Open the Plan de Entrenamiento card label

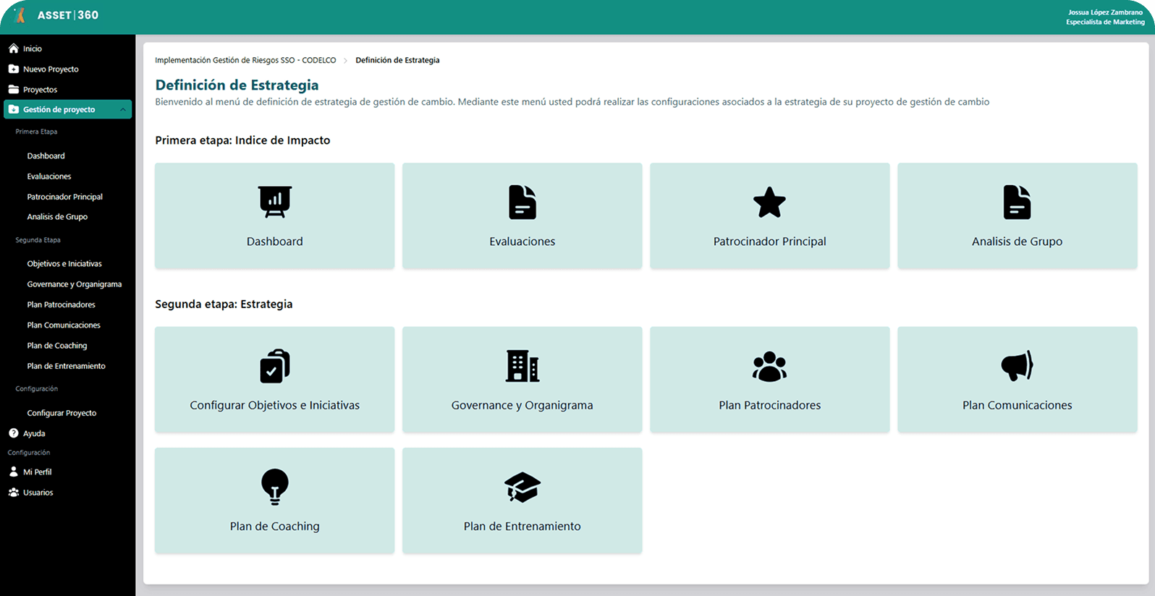pos(522,526)
